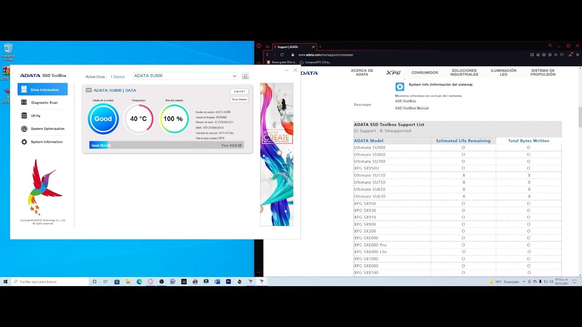582x327 pixels.
Task: Open SISTEMA DE PROPULSIÓN nav menu
Action: (543, 73)
